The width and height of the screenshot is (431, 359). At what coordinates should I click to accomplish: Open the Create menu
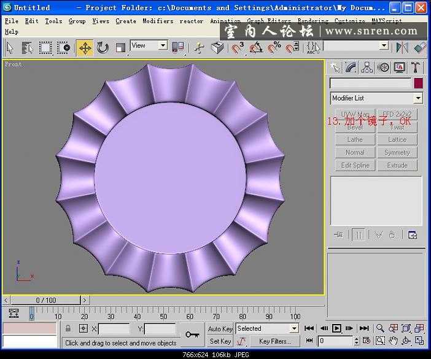tap(126, 21)
